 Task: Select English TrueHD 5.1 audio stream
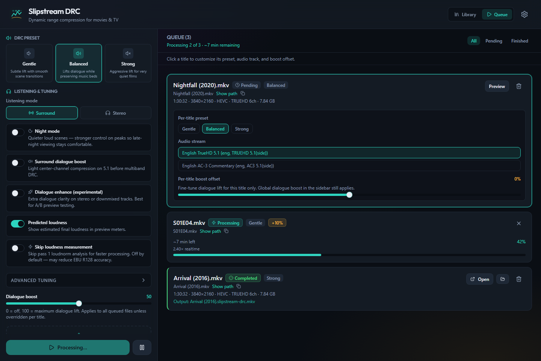pos(349,153)
